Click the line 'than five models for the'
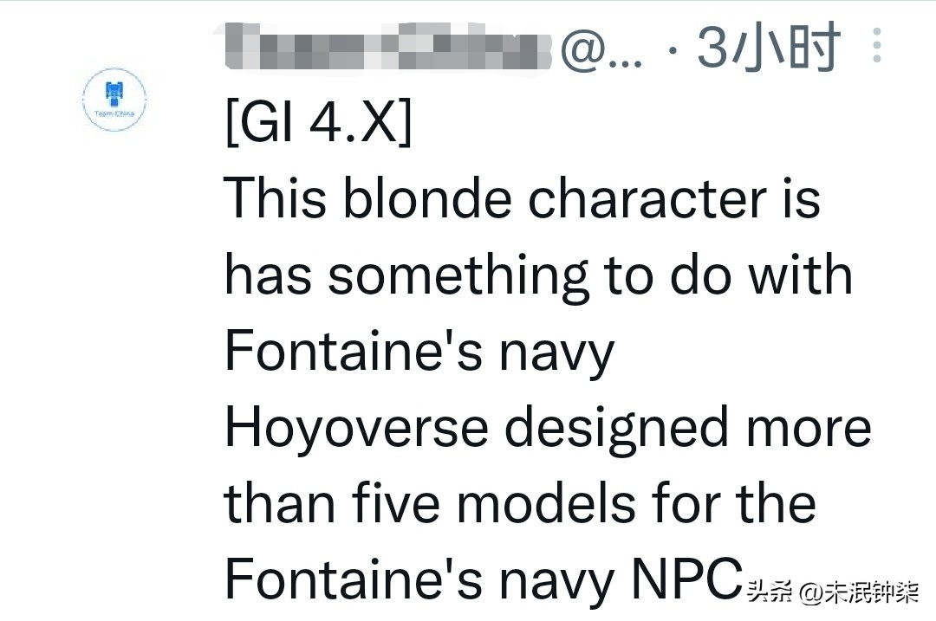936x621 pixels. 520,503
